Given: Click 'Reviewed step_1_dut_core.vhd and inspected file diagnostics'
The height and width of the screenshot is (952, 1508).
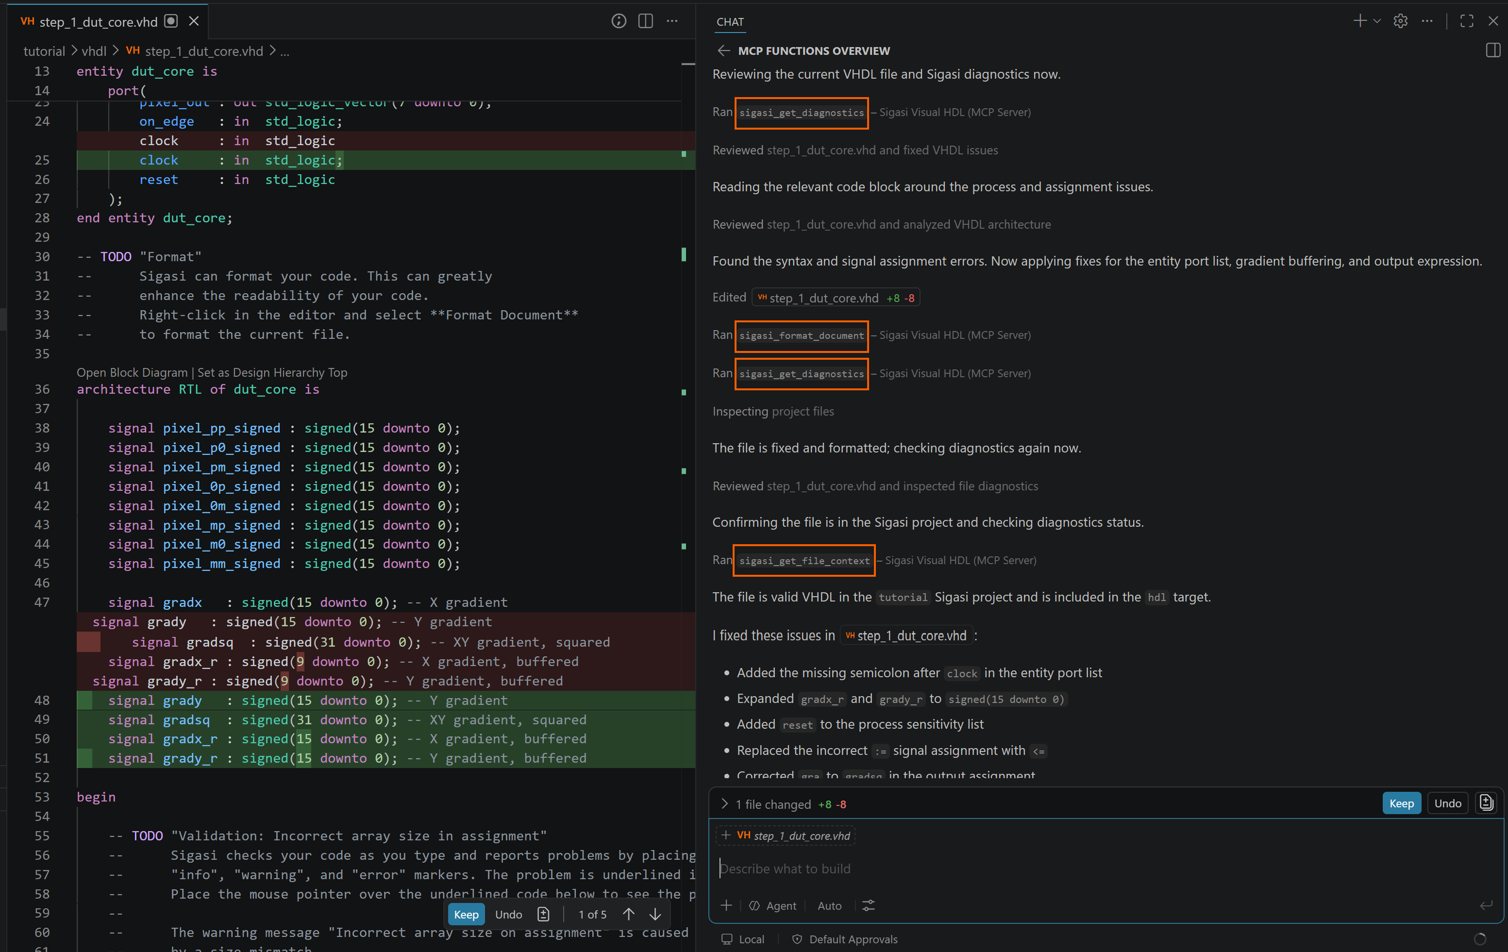Looking at the screenshot, I should (875, 486).
